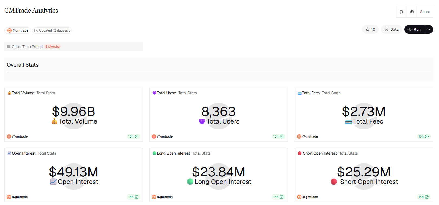Expand the Run button dropdown arrow
This screenshot has height=205, width=439.
point(429,29)
